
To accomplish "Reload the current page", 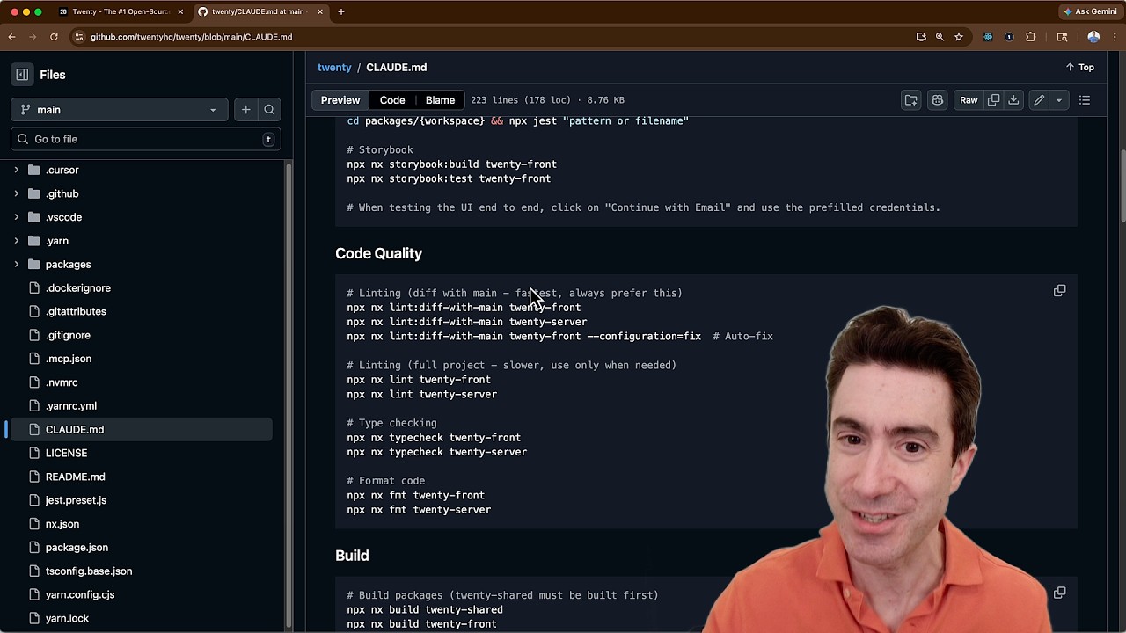I will coord(54,37).
